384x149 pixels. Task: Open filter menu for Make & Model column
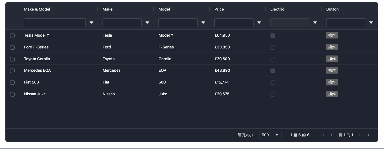pos(91,23)
